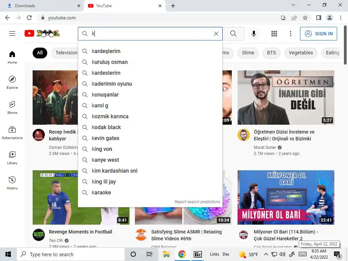This screenshot has height=261, width=348.
Task: Click the YouTube logo
Action: coord(42,34)
